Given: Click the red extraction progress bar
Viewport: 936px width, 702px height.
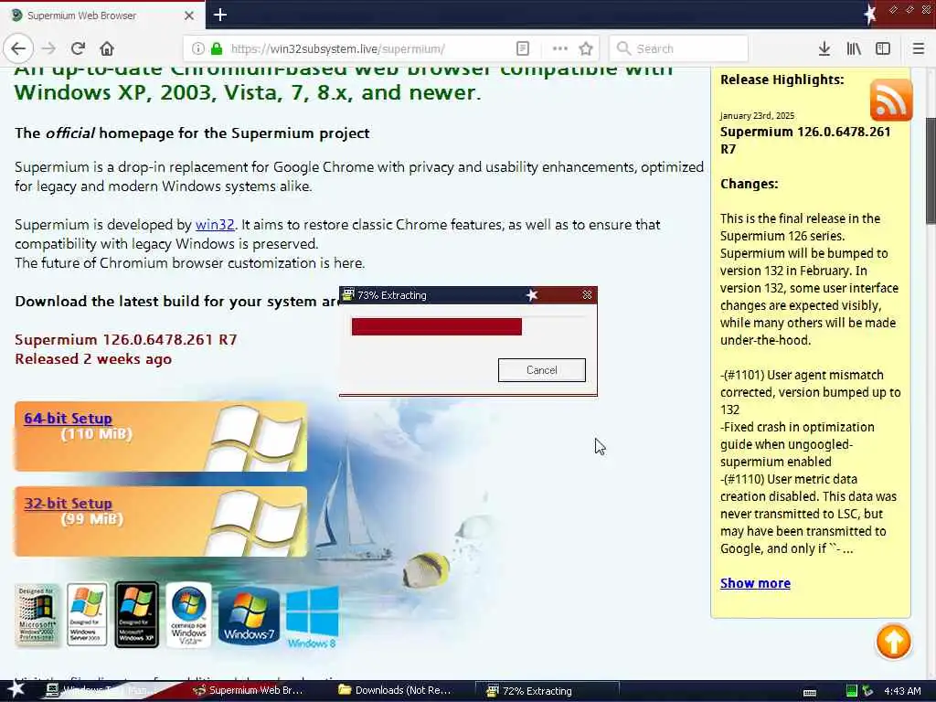Looking at the screenshot, I should [x=436, y=326].
